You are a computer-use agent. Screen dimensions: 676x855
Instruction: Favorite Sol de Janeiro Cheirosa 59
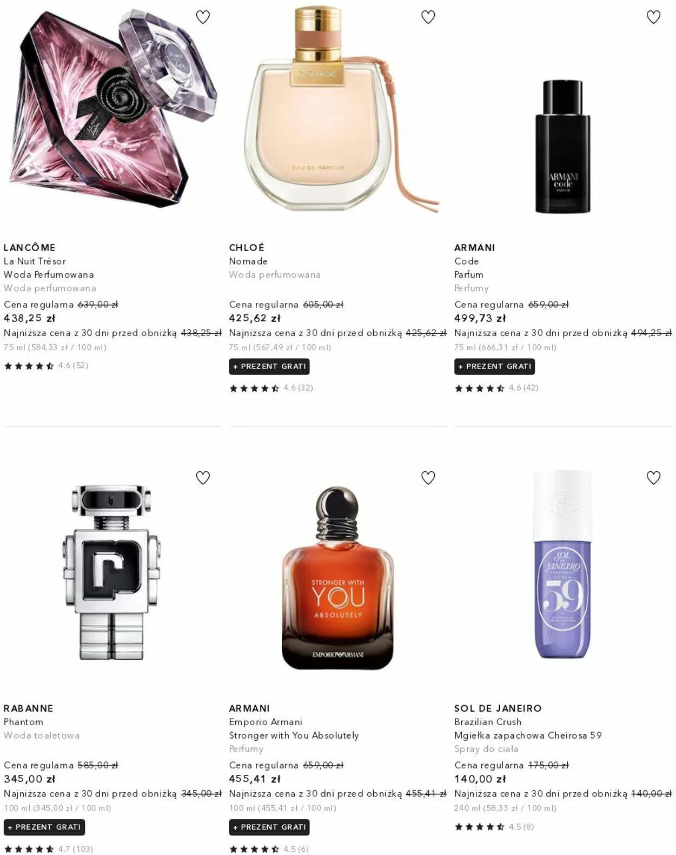click(653, 478)
